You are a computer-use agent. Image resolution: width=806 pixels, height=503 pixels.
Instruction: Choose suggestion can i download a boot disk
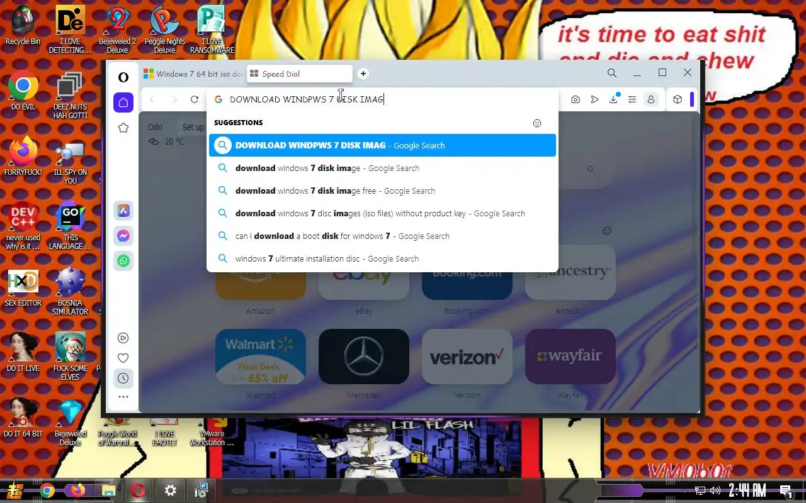click(382, 236)
